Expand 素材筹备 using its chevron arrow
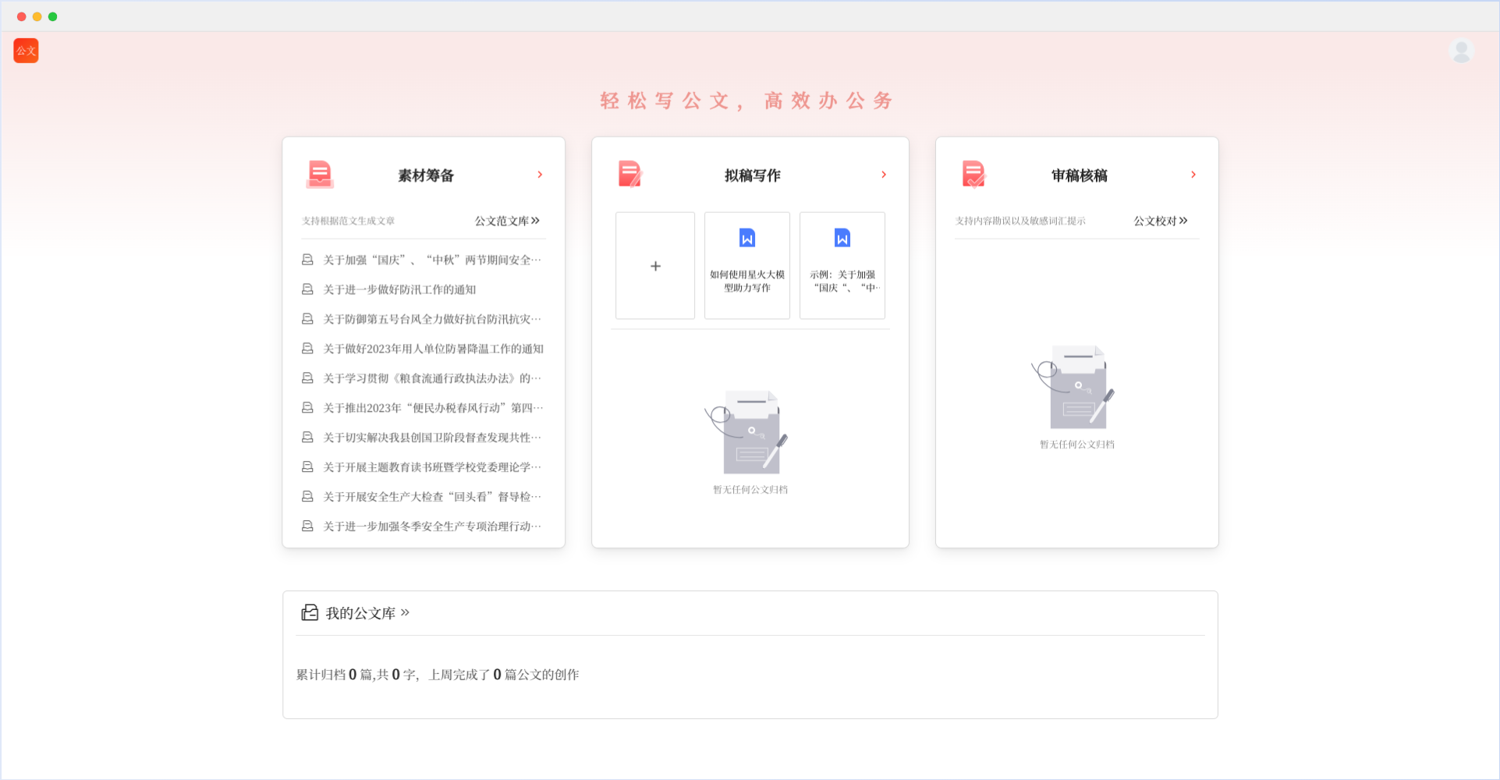The height and width of the screenshot is (780, 1500). click(541, 174)
